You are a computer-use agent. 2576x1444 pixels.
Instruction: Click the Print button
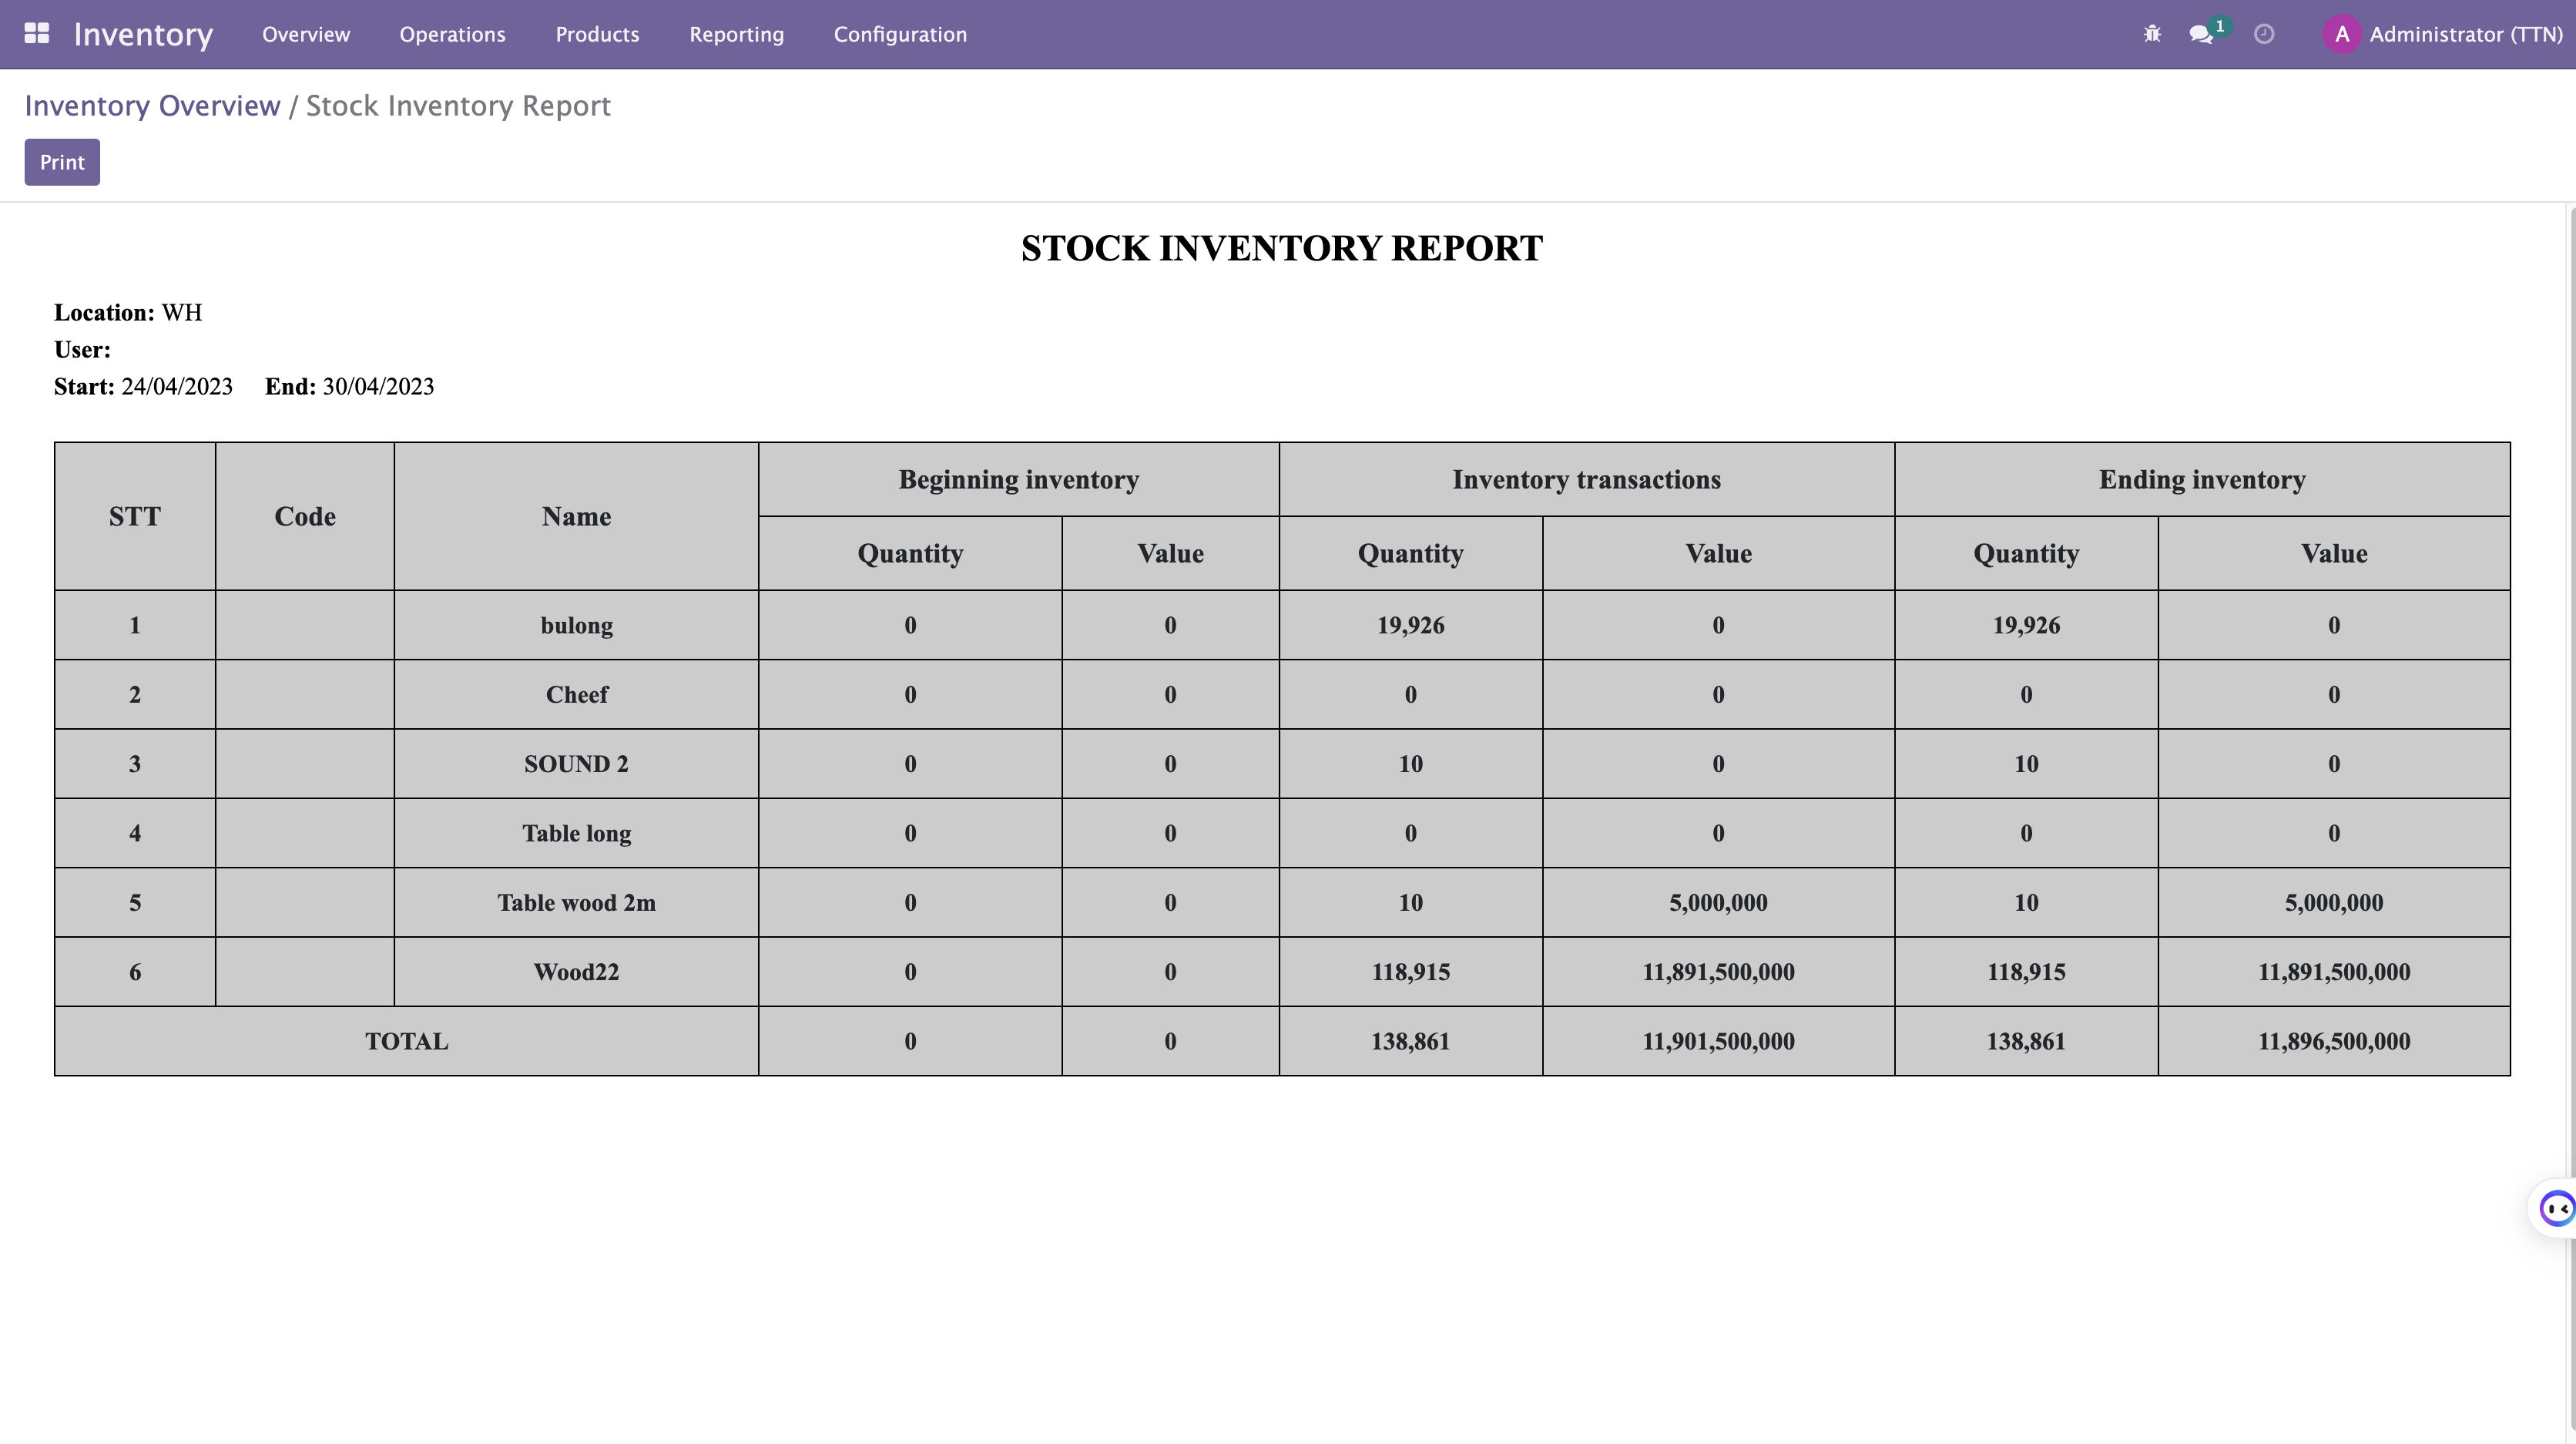(62, 162)
